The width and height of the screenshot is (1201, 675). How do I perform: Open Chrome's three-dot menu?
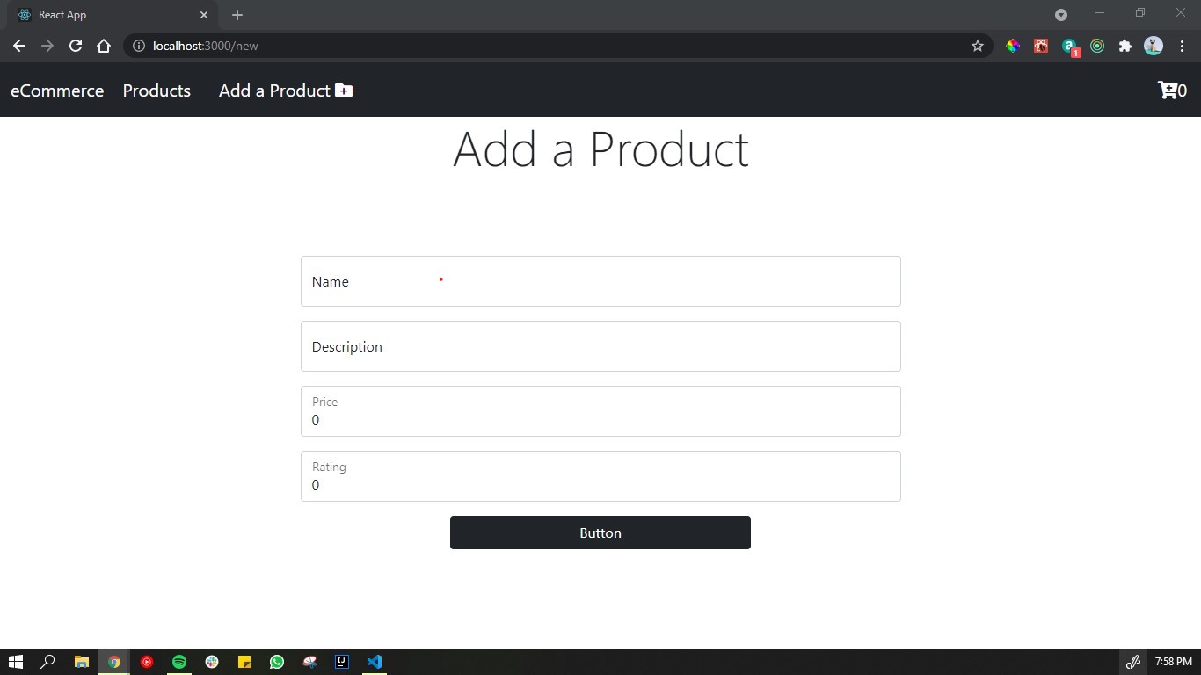pyautogui.click(x=1182, y=46)
